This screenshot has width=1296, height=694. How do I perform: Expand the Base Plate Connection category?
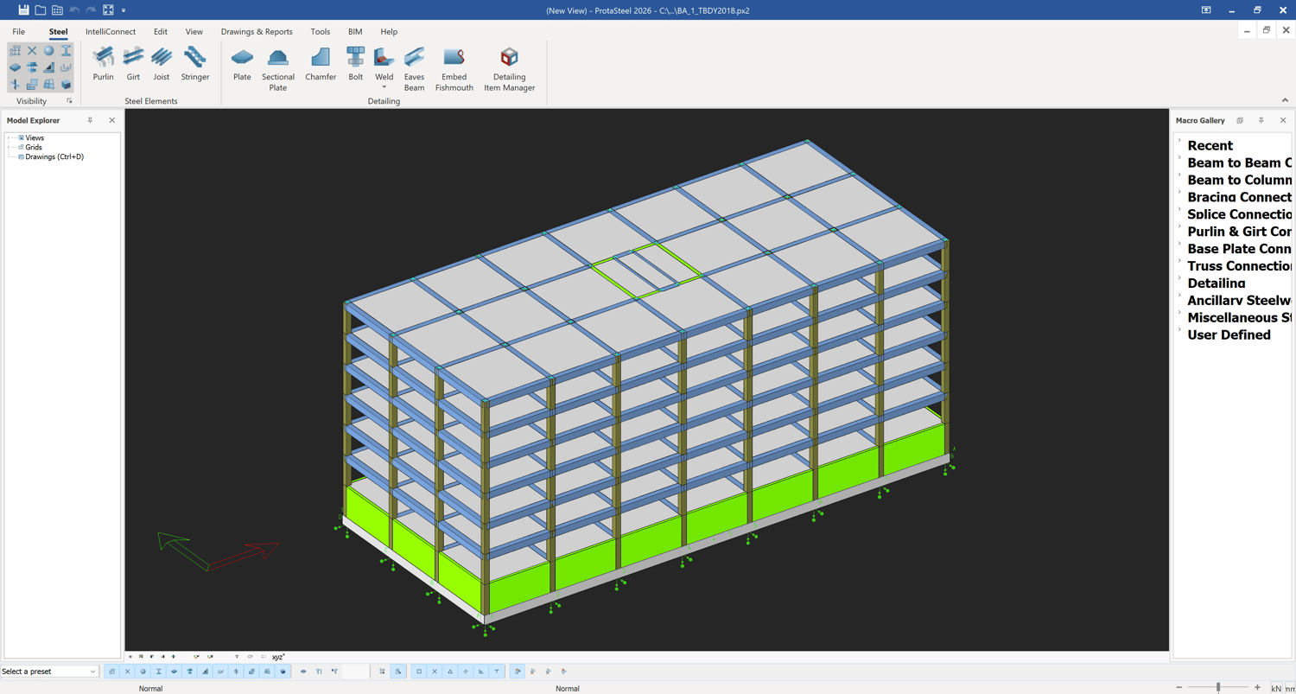pos(1179,245)
